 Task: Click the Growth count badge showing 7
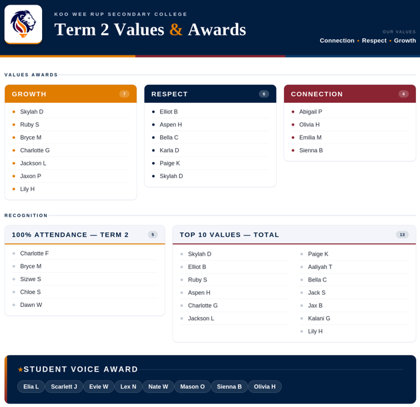click(x=124, y=94)
